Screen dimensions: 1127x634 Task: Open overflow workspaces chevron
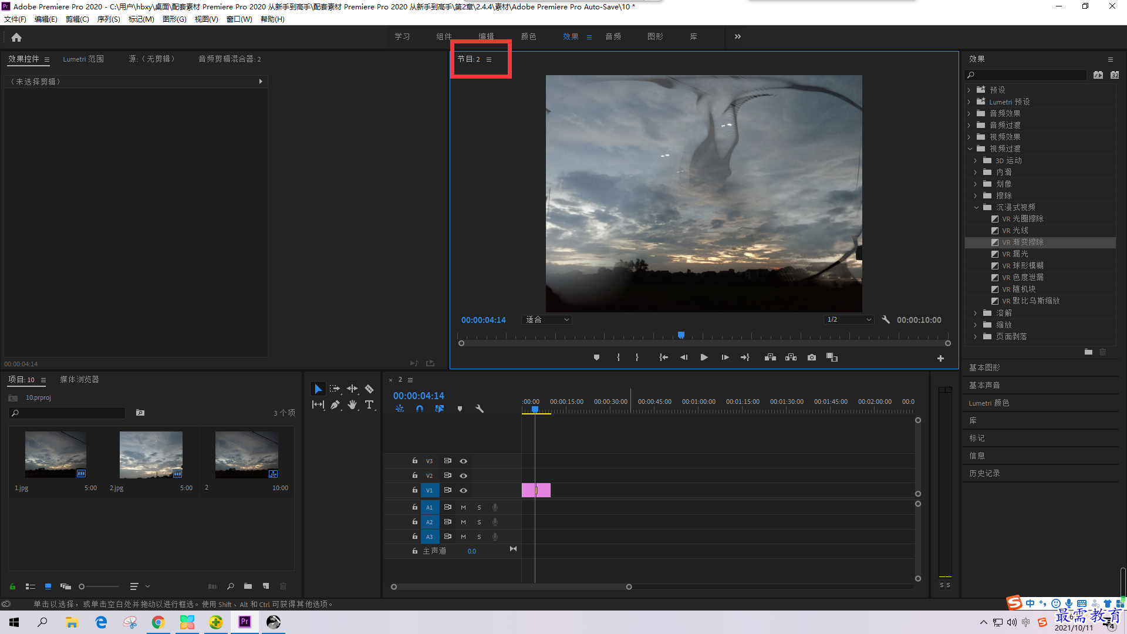(738, 36)
